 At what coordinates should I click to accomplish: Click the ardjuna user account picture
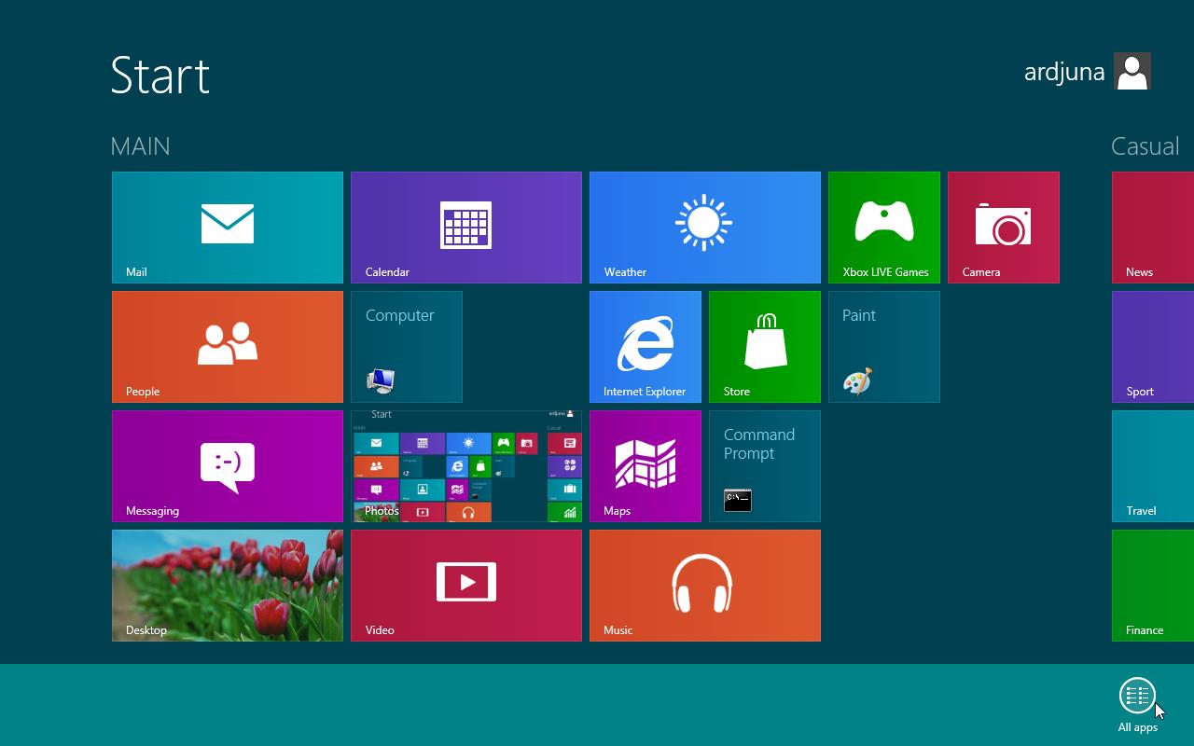(1132, 72)
